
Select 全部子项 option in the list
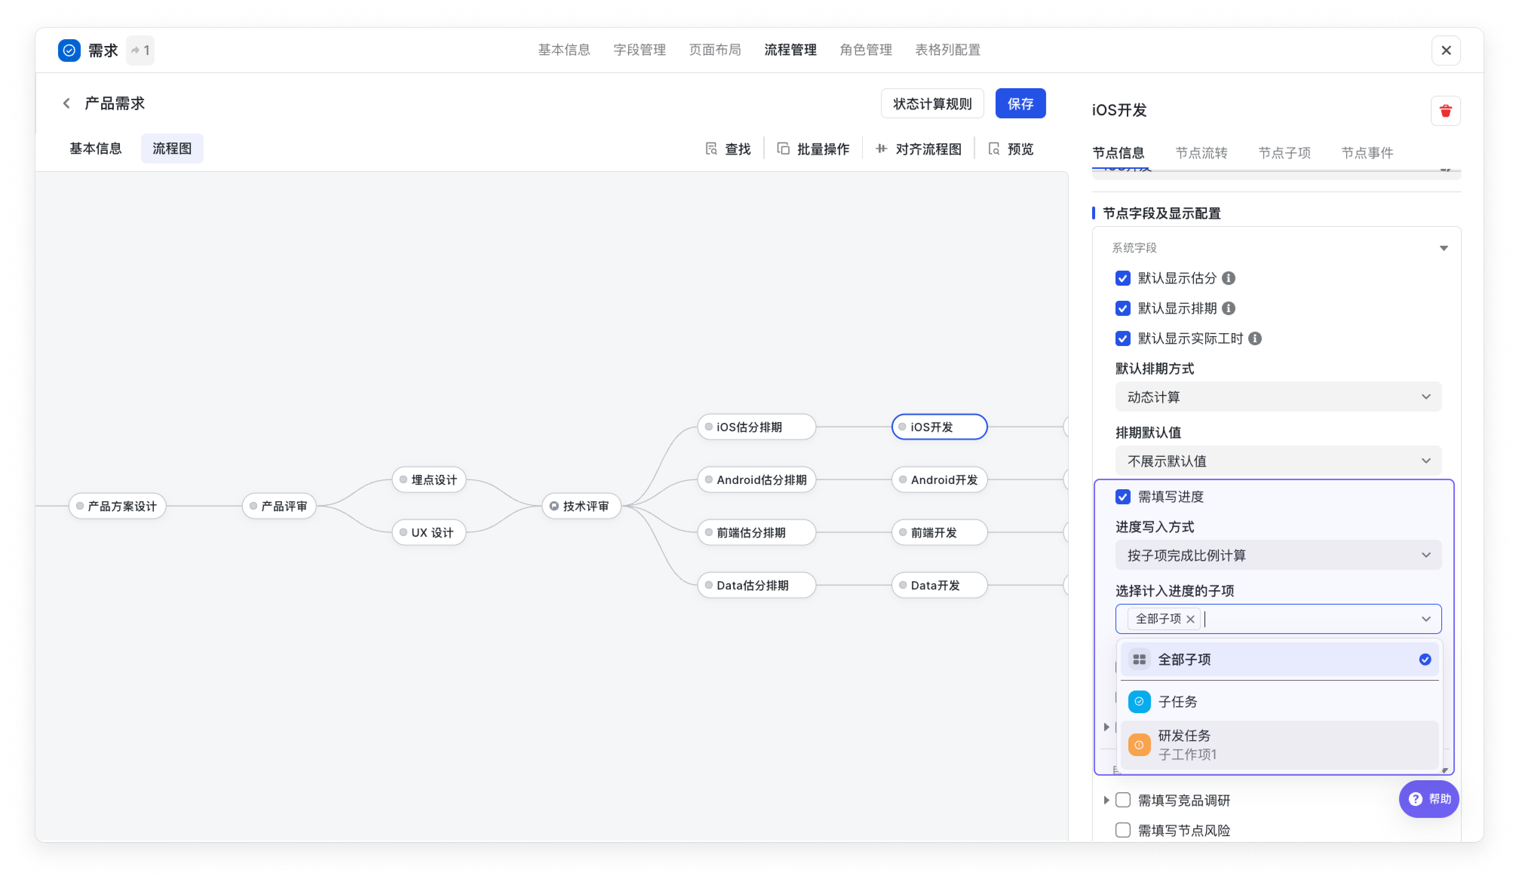pyautogui.click(x=1279, y=660)
